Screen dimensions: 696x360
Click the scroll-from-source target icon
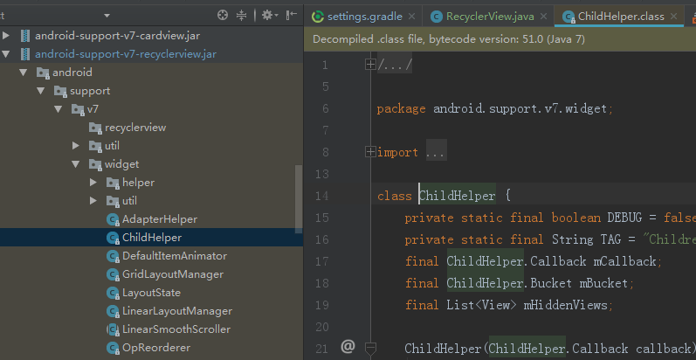click(223, 16)
